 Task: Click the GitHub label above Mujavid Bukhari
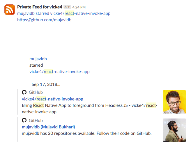tap(36, 121)
